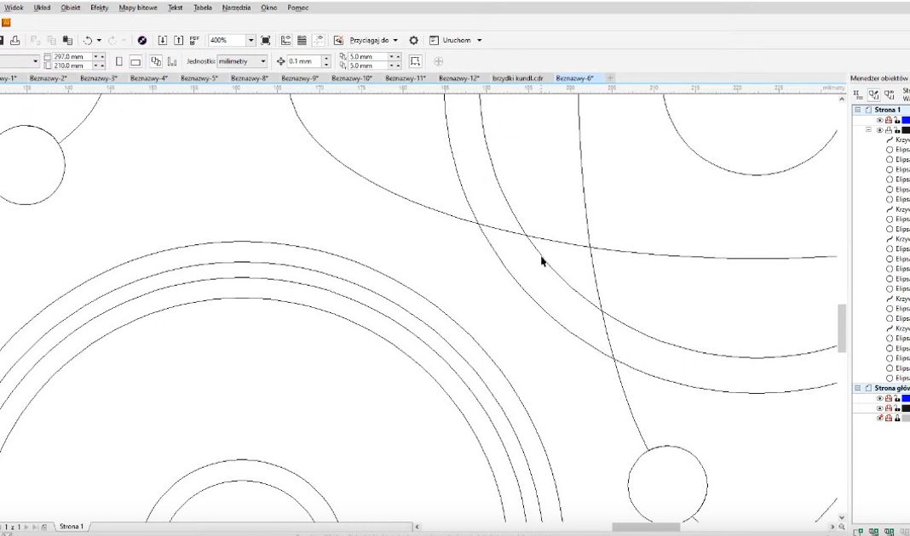Open the zoom level 400% dropdown

click(x=251, y=40)
